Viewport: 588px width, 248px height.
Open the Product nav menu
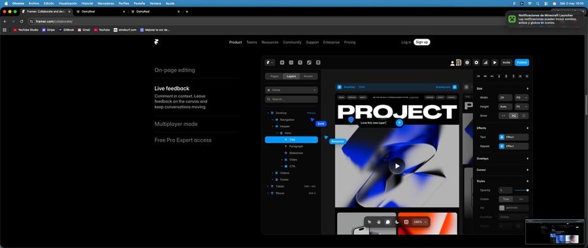[x=235, y=42]
